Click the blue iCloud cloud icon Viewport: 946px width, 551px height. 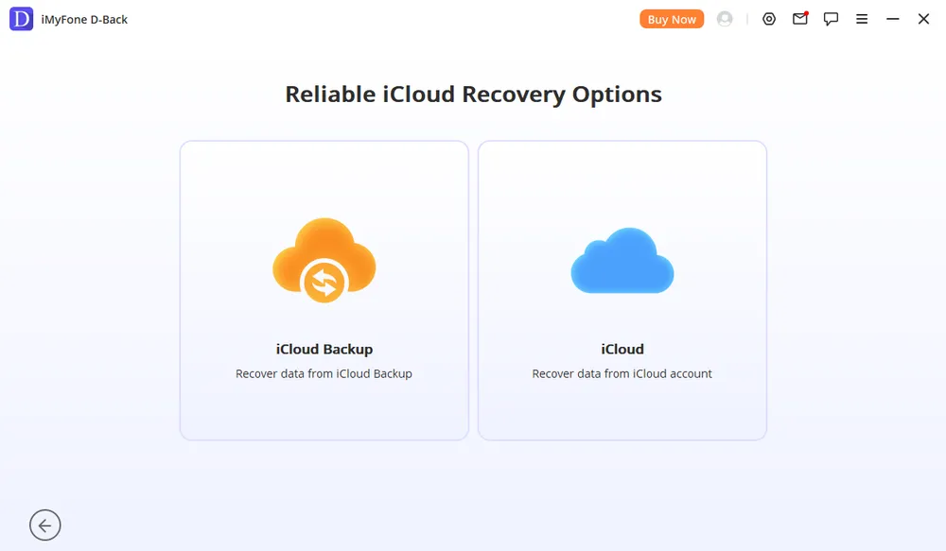(622, 262)
